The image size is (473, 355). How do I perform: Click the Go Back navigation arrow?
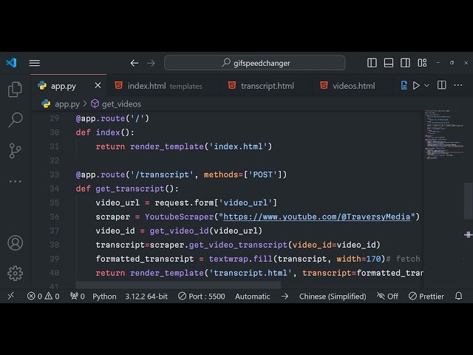(135, 63)
